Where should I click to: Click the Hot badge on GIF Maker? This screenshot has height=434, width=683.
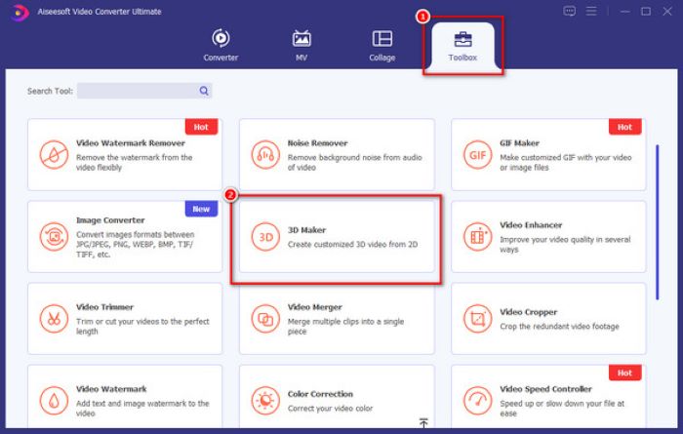tap(624, 127)
